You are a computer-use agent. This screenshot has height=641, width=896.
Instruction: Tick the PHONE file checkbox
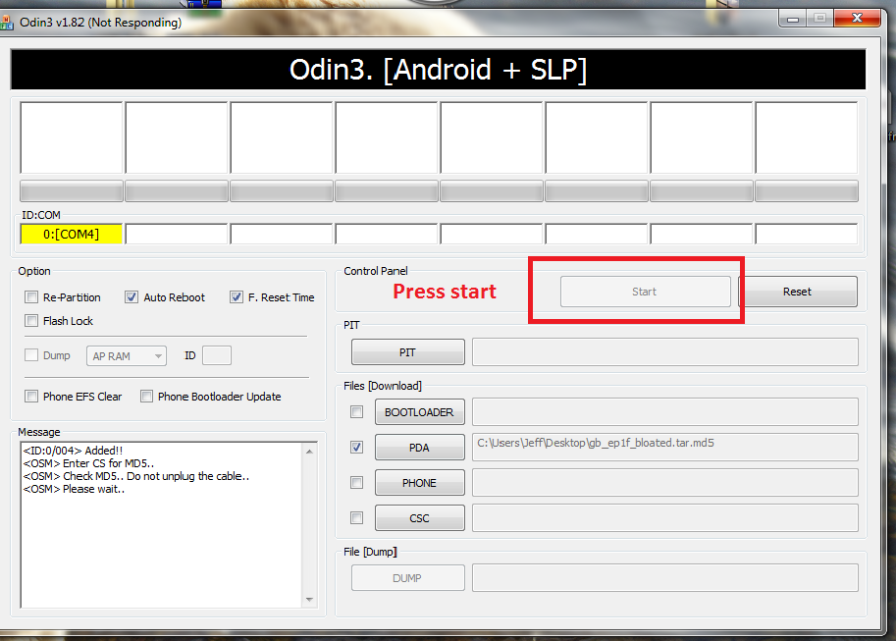(x=356, y=483)
